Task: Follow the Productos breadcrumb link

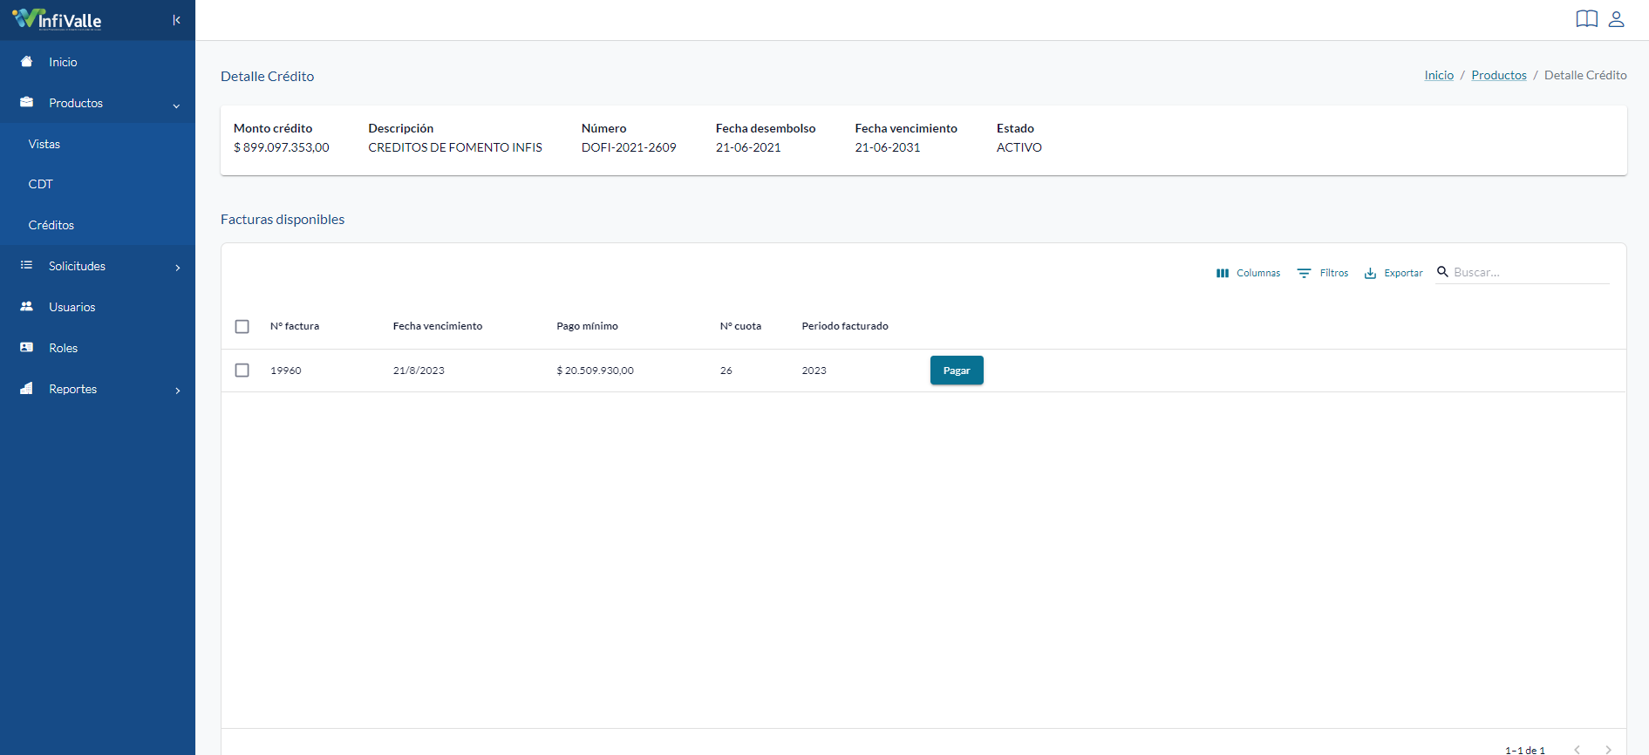Action: pos(1499,75)
